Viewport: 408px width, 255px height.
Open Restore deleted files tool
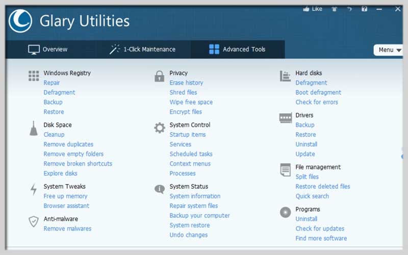point(323,186)
